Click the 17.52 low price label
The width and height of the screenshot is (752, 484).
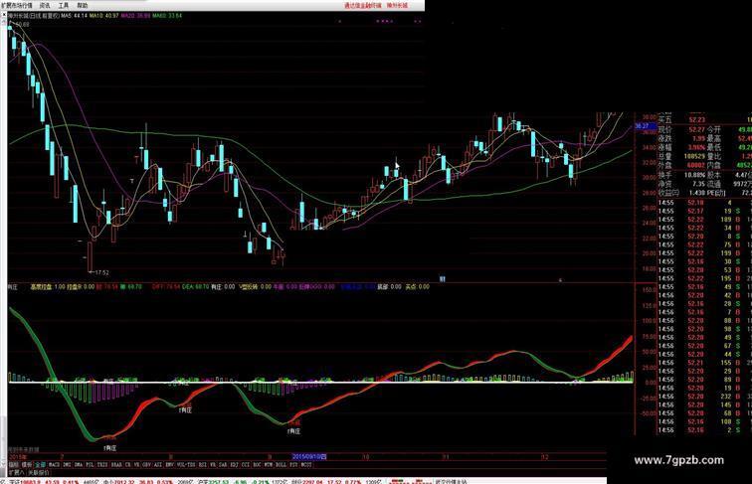[101, 272]
